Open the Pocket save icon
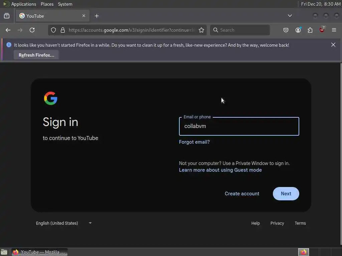342x256 pixels. coord(286,30)
